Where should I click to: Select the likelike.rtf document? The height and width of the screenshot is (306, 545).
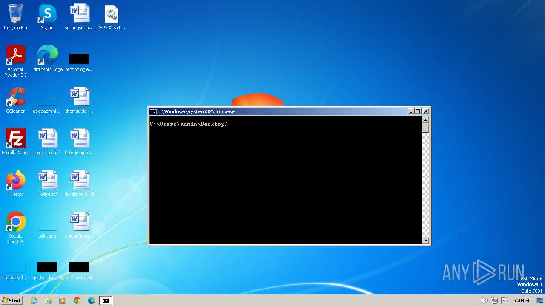coord(47,184)
